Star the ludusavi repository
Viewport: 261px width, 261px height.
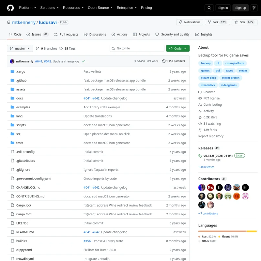point(244,22)
